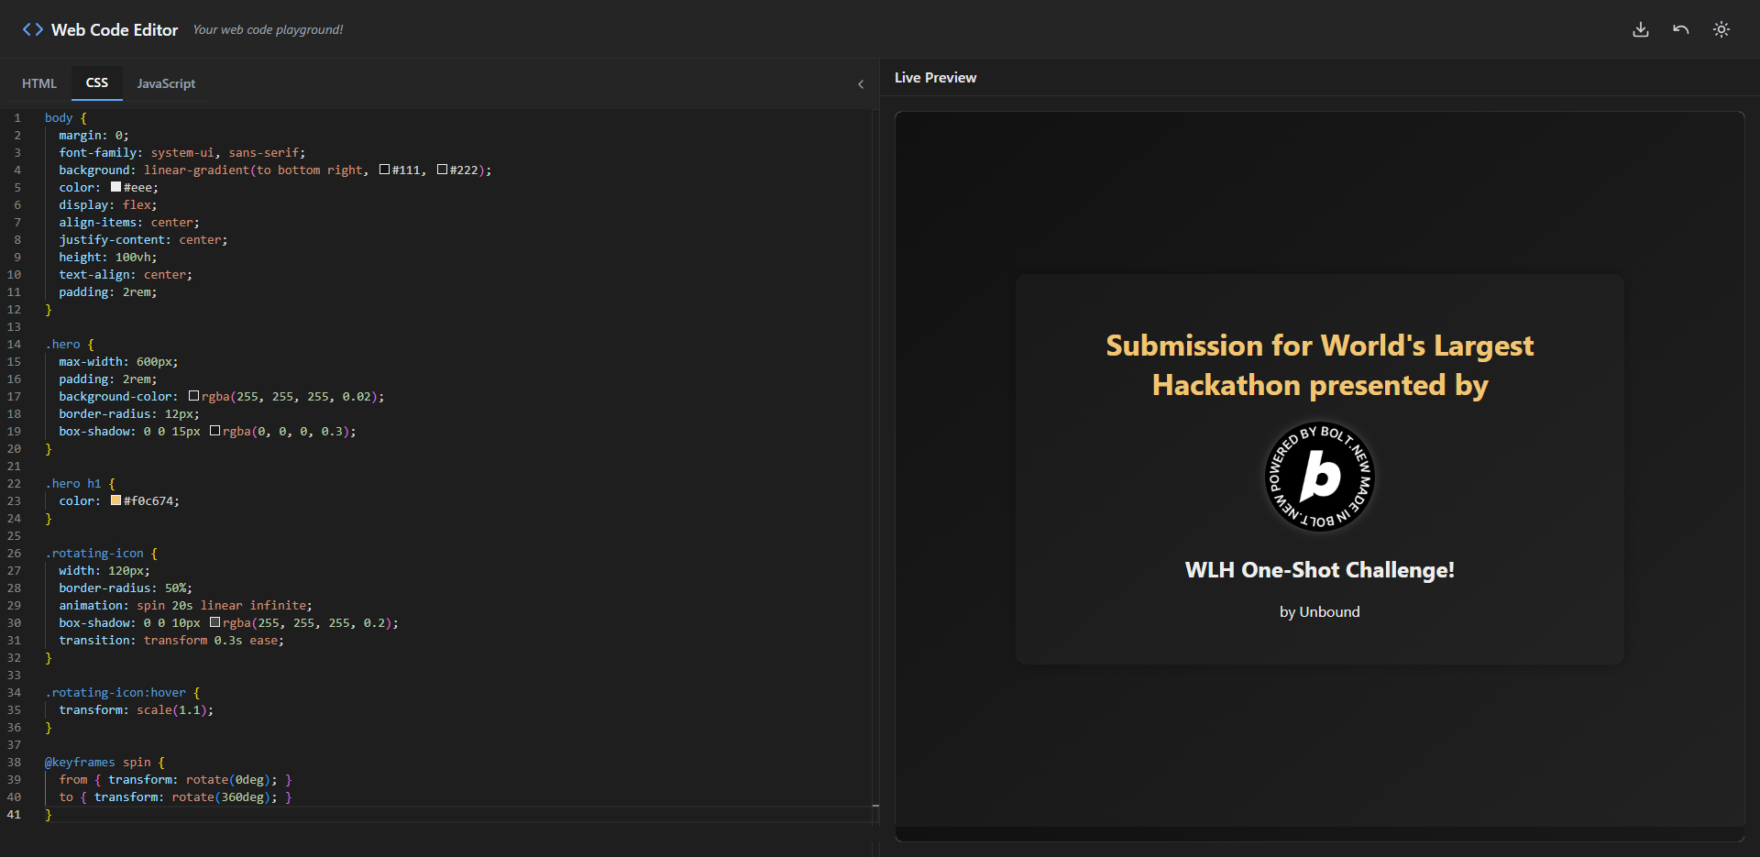This screenshot has height=857, width=1760.
Task: Click the "display: flex;" declaration
Action: coord(108,204)
